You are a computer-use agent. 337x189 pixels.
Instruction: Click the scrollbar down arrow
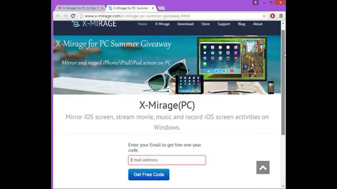pyautogui.click(x=283, y=186)
